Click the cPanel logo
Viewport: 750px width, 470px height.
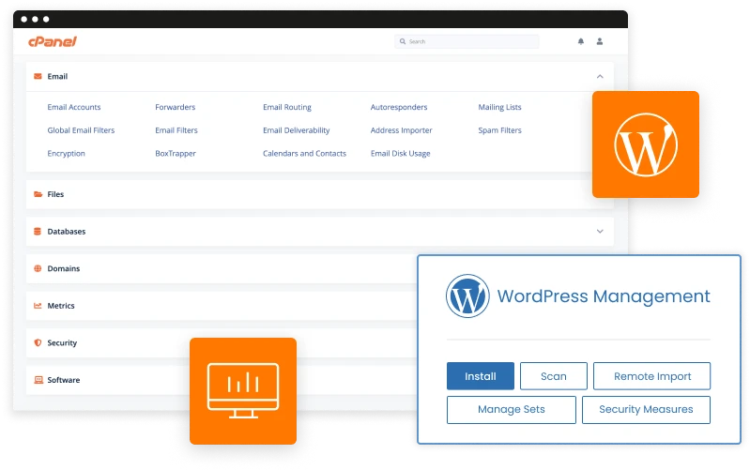tap(53, 41)
